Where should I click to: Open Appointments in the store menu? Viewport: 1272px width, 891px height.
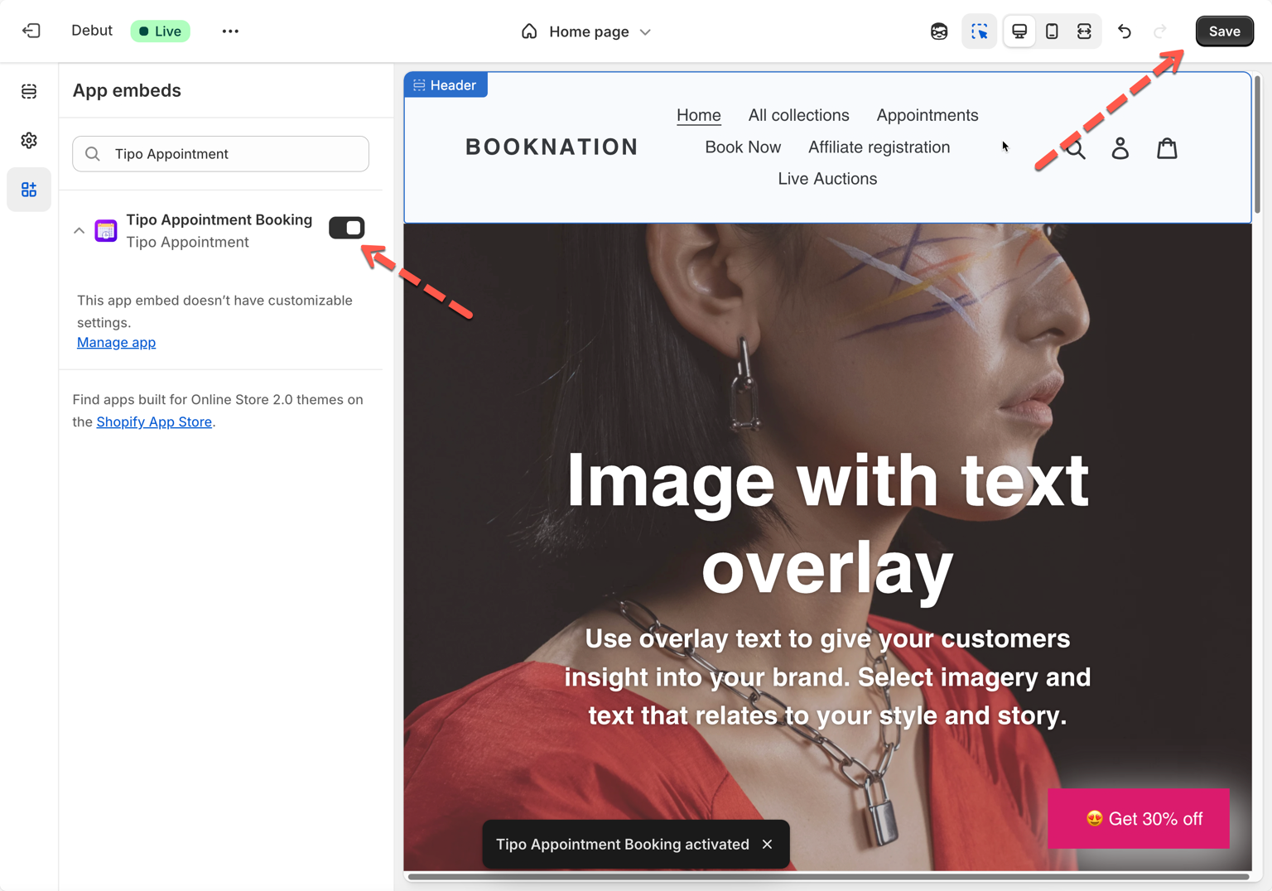(x=927, y=115)
